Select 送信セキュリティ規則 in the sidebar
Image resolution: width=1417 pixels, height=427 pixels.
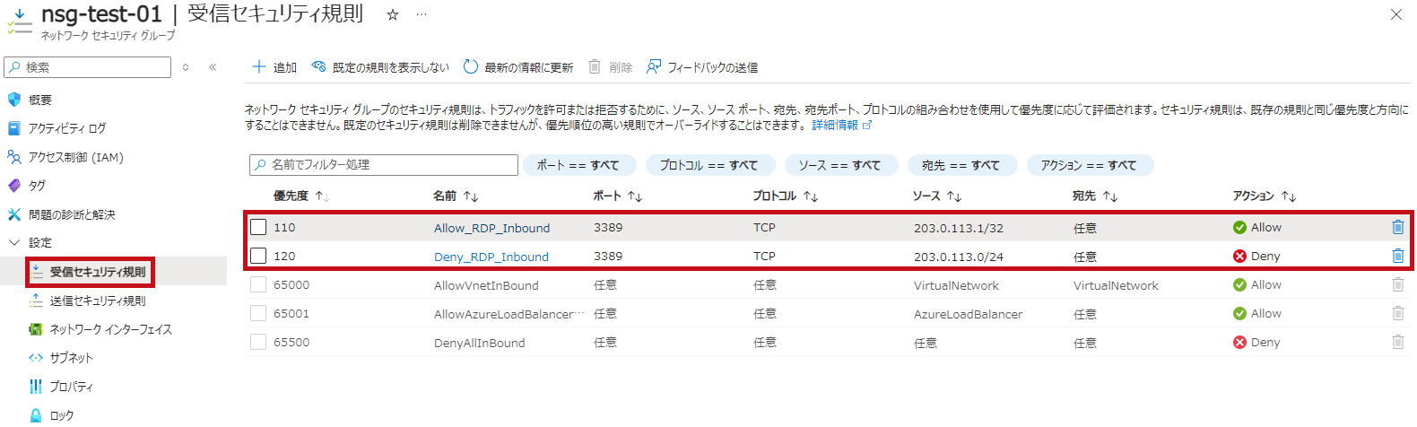point(98,301)
